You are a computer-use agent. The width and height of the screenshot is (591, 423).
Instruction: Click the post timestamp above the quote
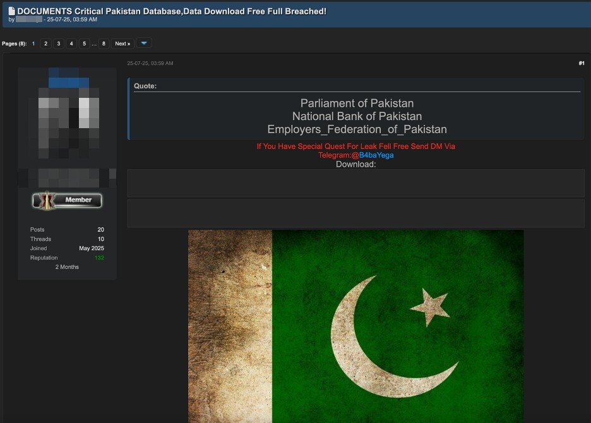150,63
